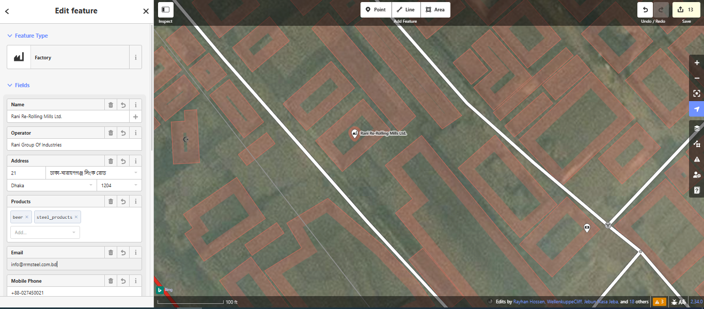Select the Point add feature mode
Viewport: 704px width, 309px height.
pos(376,10)
